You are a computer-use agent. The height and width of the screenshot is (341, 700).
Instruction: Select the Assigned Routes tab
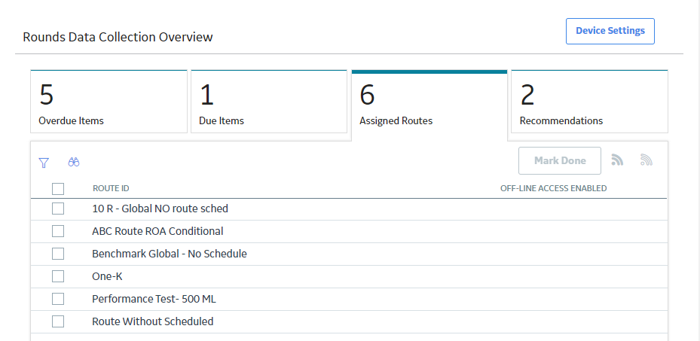(429, 103)
